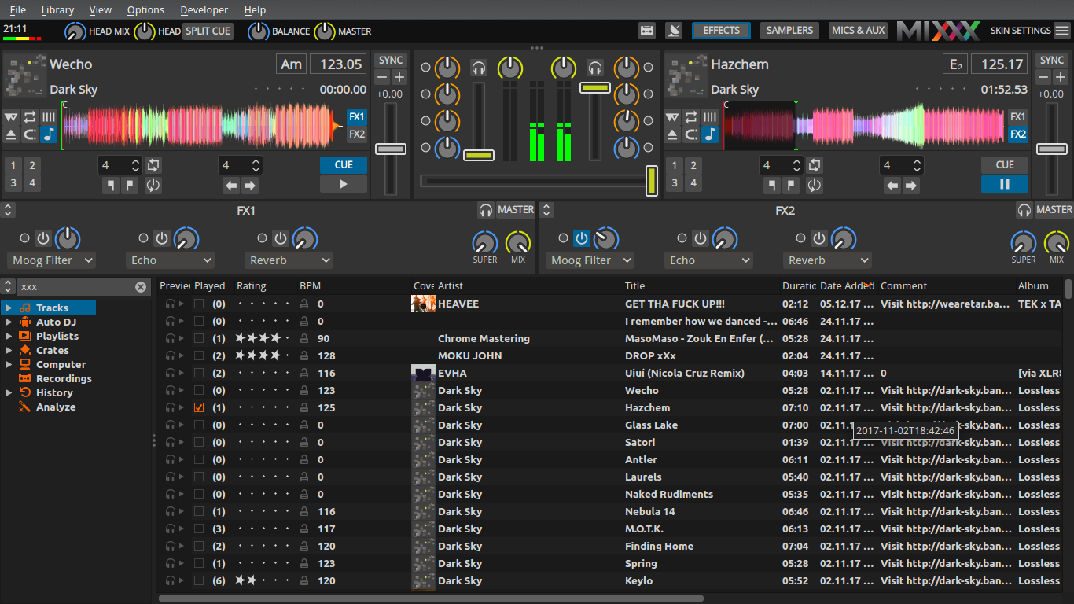The height and width of the screenshot is (604, 1074).
Task: Open the Options menu
Action: [145, 9]
